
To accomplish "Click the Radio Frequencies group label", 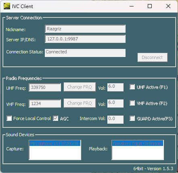I will (x=24, y=78).
